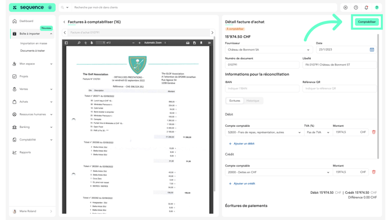Open the PDF find search tool
The width and height of the screenshot is (391, 220).
click(79, 43)
